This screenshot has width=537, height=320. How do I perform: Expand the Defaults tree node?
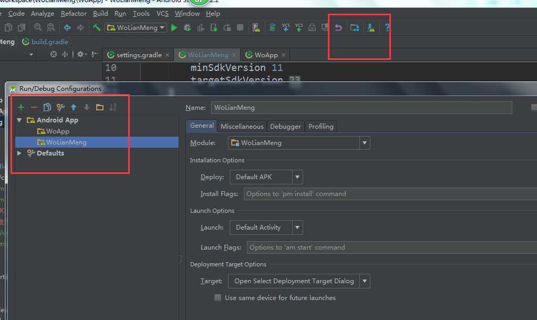[x=19, y=153]
